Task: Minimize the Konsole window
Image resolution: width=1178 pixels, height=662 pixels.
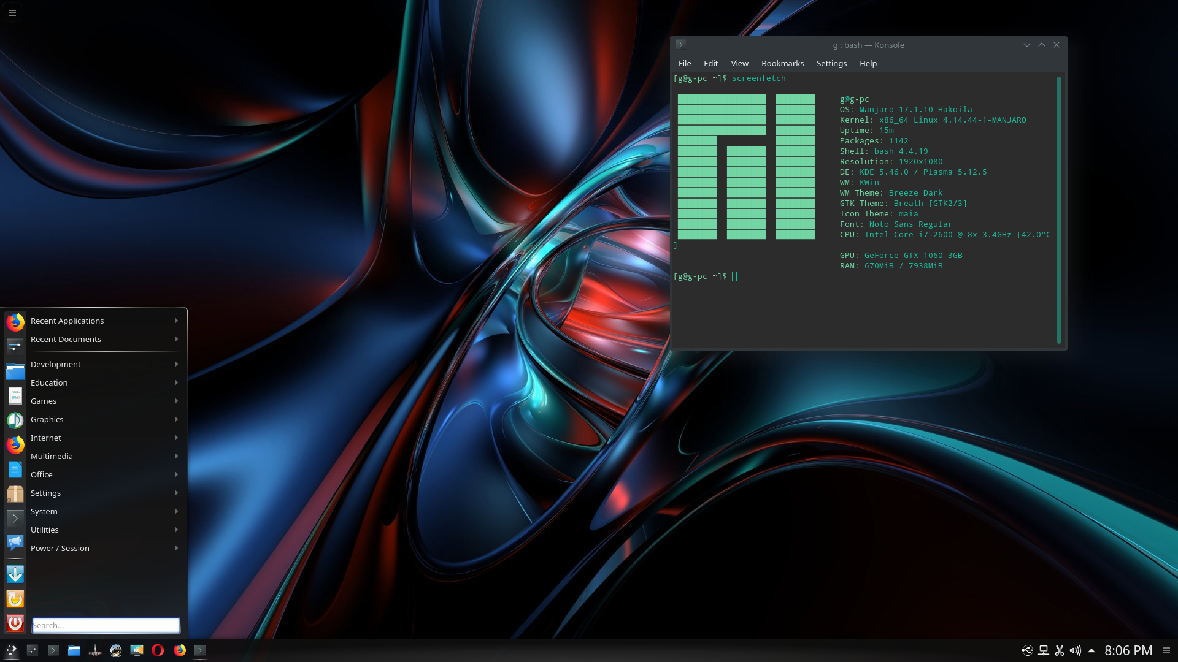Action: tap(1026, 45)
